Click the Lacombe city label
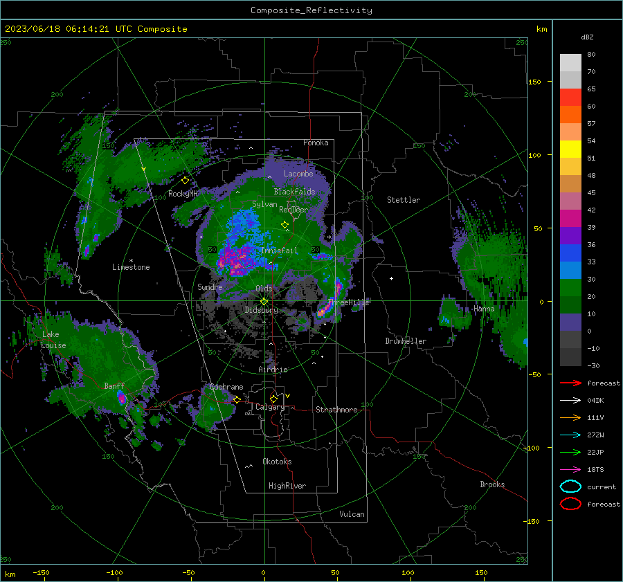Viewport: 623px width, 582px height. (298, 174)
